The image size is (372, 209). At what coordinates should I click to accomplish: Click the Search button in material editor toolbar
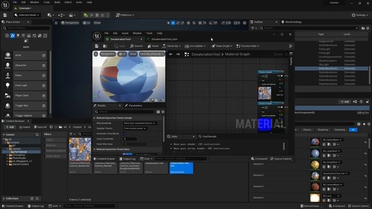137,46
